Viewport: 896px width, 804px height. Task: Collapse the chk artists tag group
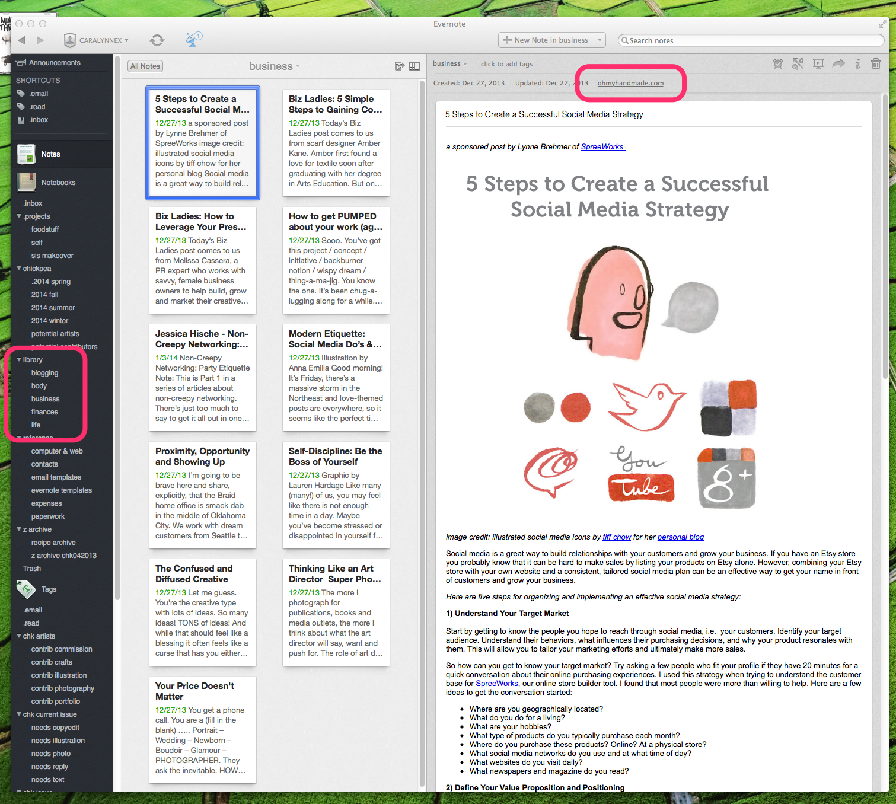pyautogui.click(x=19, y=636)
